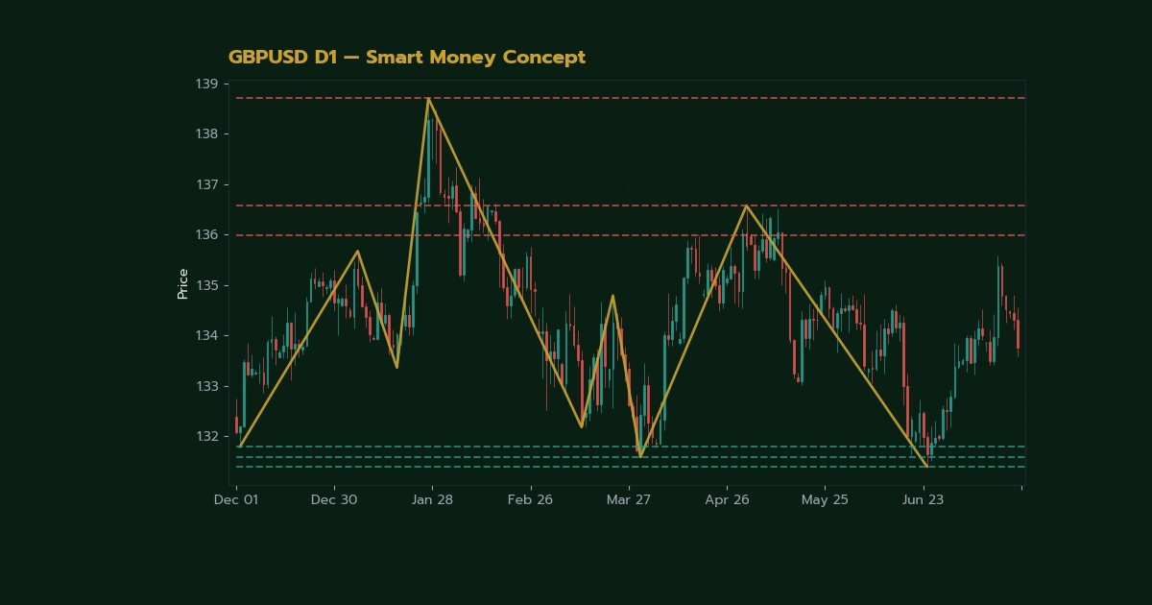Click the Jan 28 date label

tap(432, 500)
